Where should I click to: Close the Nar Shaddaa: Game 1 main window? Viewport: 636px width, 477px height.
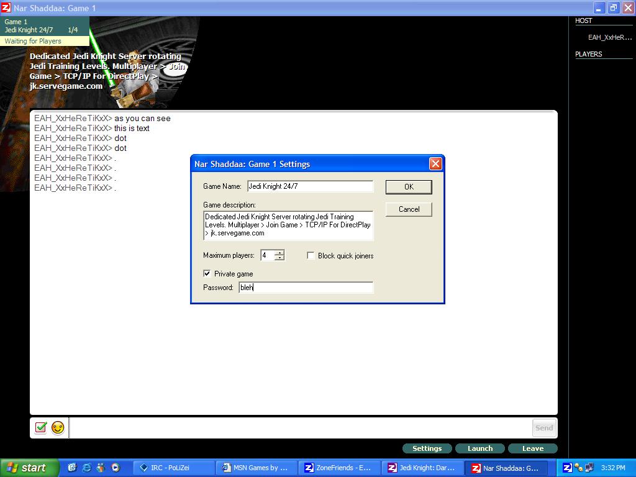pos(628,7)
